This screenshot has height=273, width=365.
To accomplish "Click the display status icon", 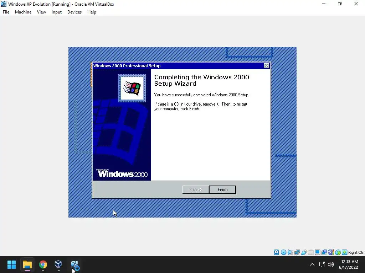I will click(x=317, y=252).
